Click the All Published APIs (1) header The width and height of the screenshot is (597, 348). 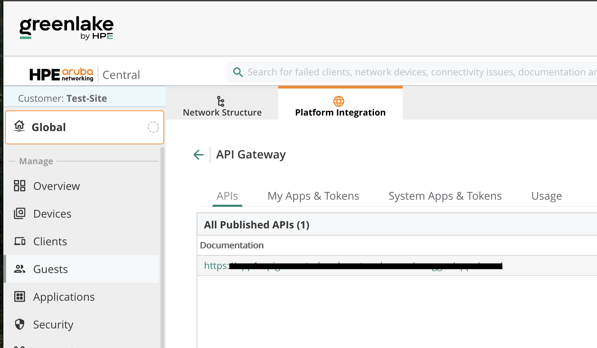point(257,225)
